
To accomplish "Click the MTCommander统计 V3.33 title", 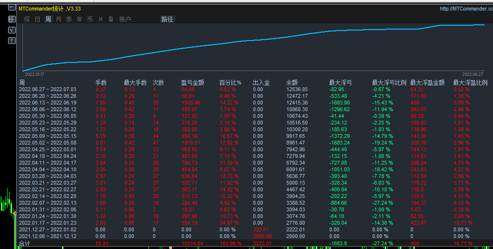I will pyautogui.click(x=49, y=9).
